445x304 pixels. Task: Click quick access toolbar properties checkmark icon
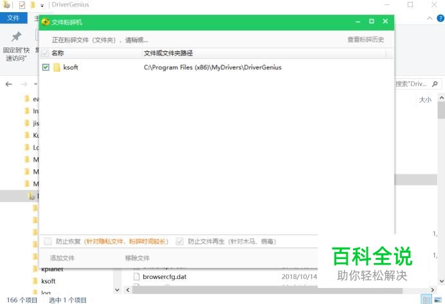pyautogui.click(x=22, y=5)
